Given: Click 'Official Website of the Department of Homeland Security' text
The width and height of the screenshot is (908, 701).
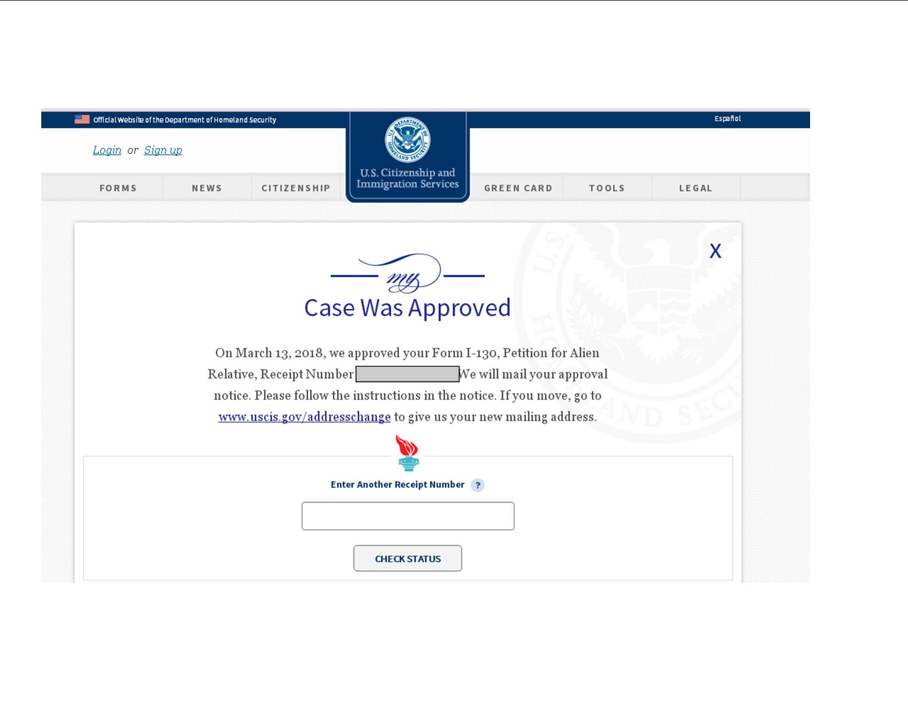Looking at the screenshot, I should (x=184, y=120).
